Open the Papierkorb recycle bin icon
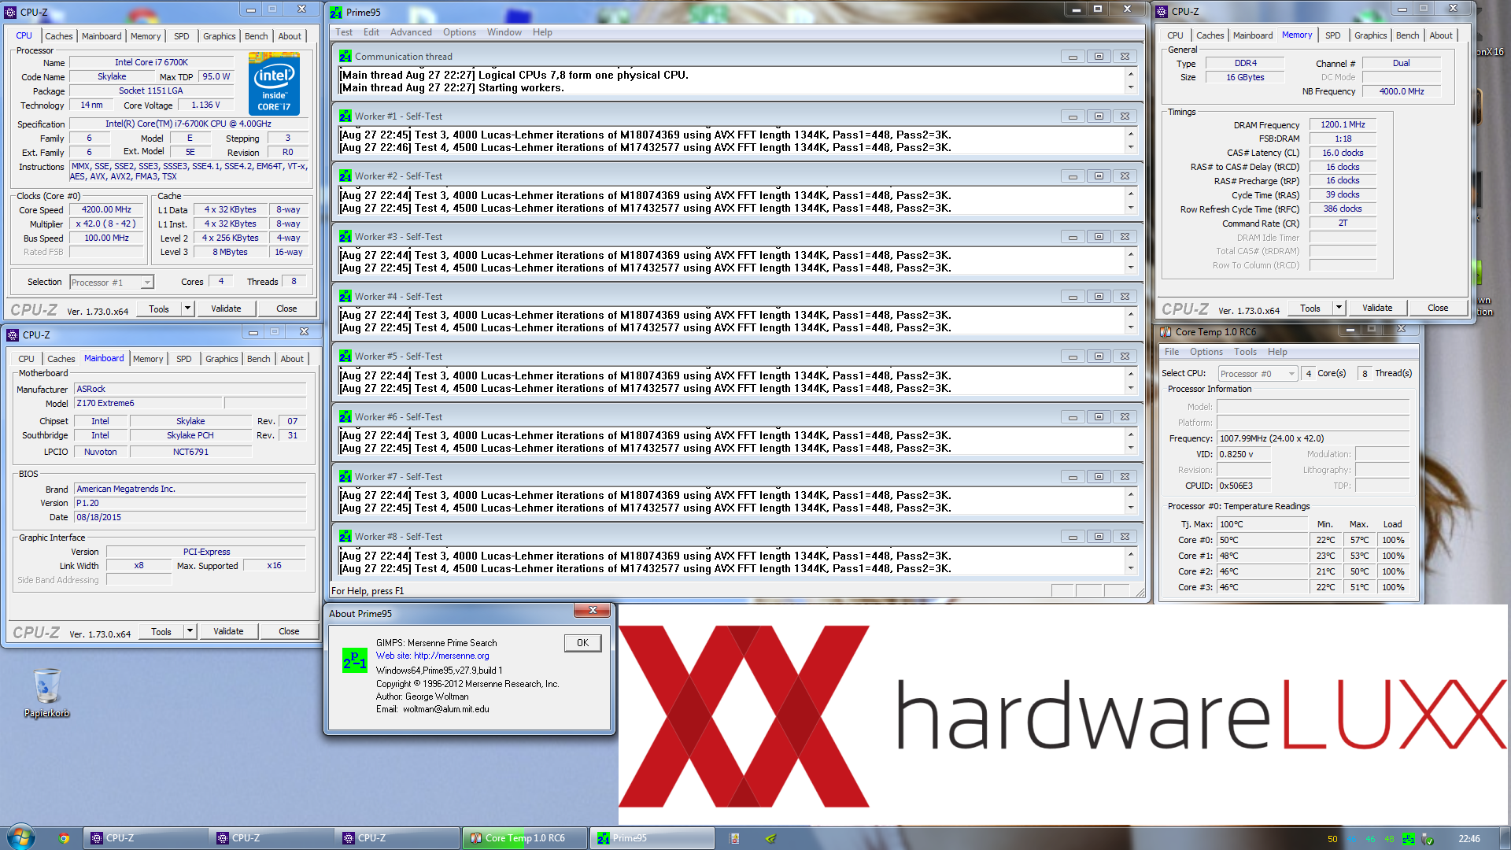Image resolution: width=1511 pixels, height=850 pixels. (46, 693)
